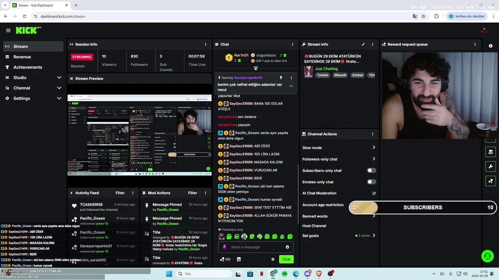
Task: Click the Turkish tag
Action: tap(322, 75)
